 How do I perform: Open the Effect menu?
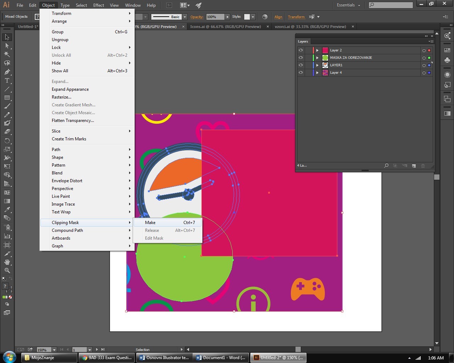point(98,5)
